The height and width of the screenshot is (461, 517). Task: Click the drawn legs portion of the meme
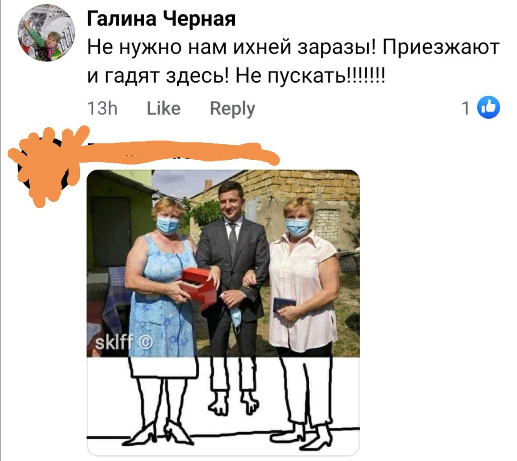tap(223, 406)
